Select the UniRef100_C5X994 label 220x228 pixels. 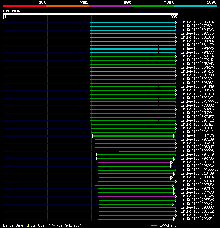tap(197, 113)
